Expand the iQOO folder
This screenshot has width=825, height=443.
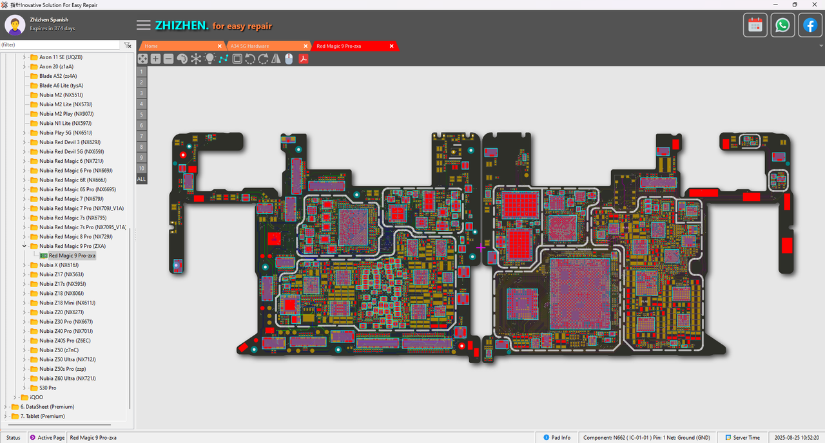pos(16,397)
